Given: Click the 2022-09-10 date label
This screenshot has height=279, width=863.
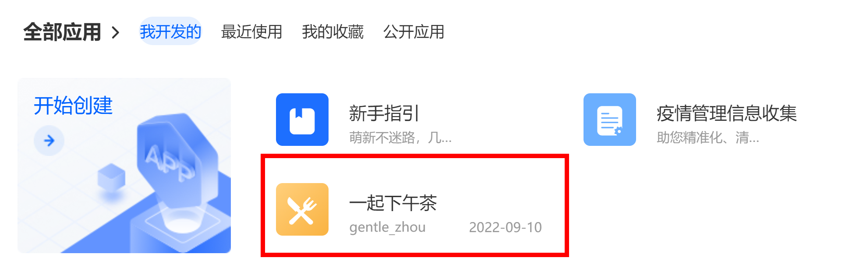Looking at the screenshot, I should [x=505, y=227].
